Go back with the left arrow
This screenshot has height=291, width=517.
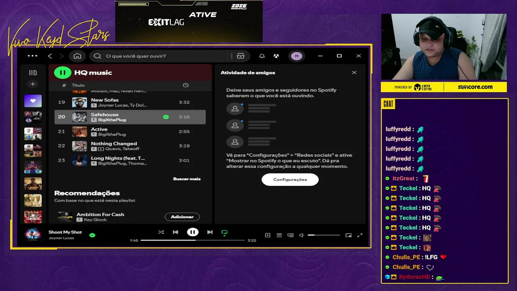pyautogui.click(x=50, y=56)
